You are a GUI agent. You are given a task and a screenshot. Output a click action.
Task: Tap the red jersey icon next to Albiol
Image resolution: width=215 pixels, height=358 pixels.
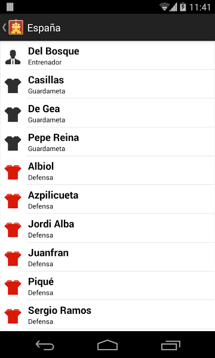pyautogui.click(x=13, y=172)
